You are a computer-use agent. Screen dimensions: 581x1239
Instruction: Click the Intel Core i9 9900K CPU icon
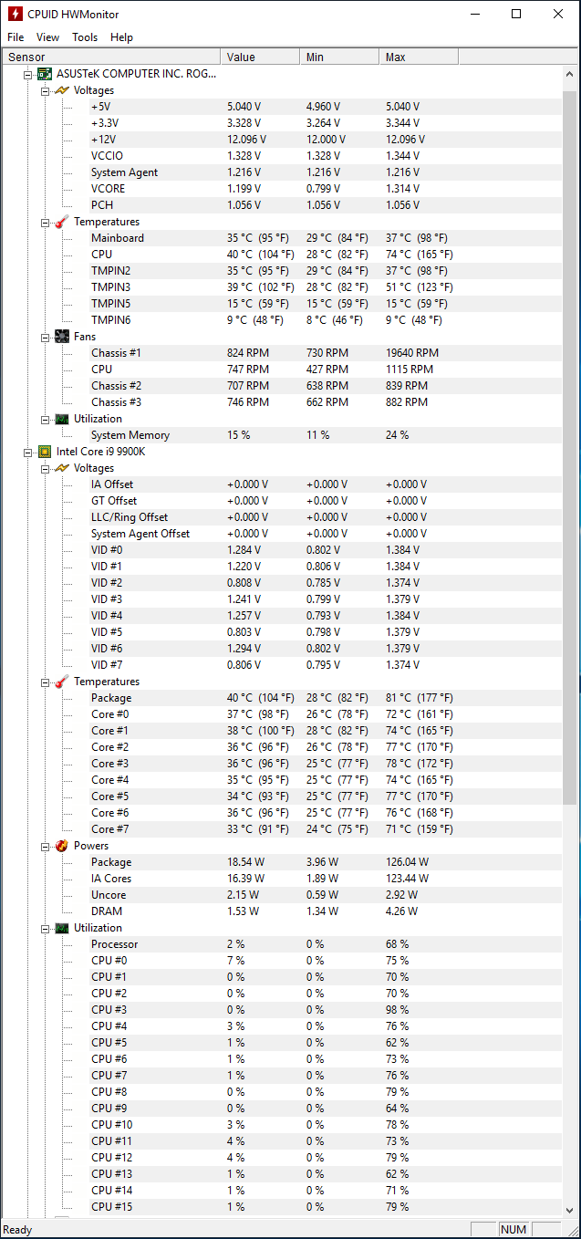45,452
